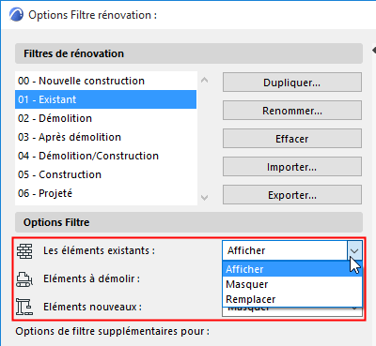Open the Importer... dialog button
Screen dimensions: 376x346
(x=292, y=167)
